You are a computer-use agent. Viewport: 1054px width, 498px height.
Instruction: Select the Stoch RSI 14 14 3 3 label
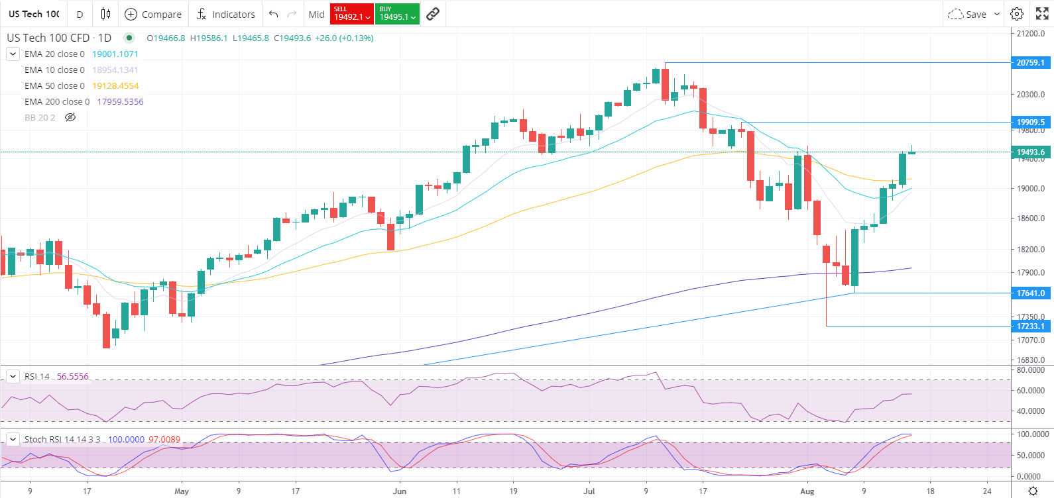point(62,439)
